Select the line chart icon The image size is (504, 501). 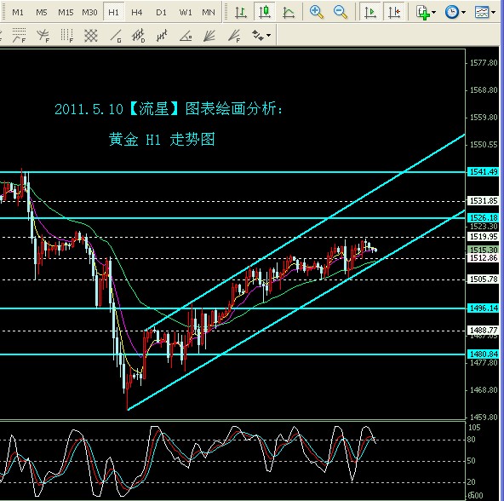point(289,12)
